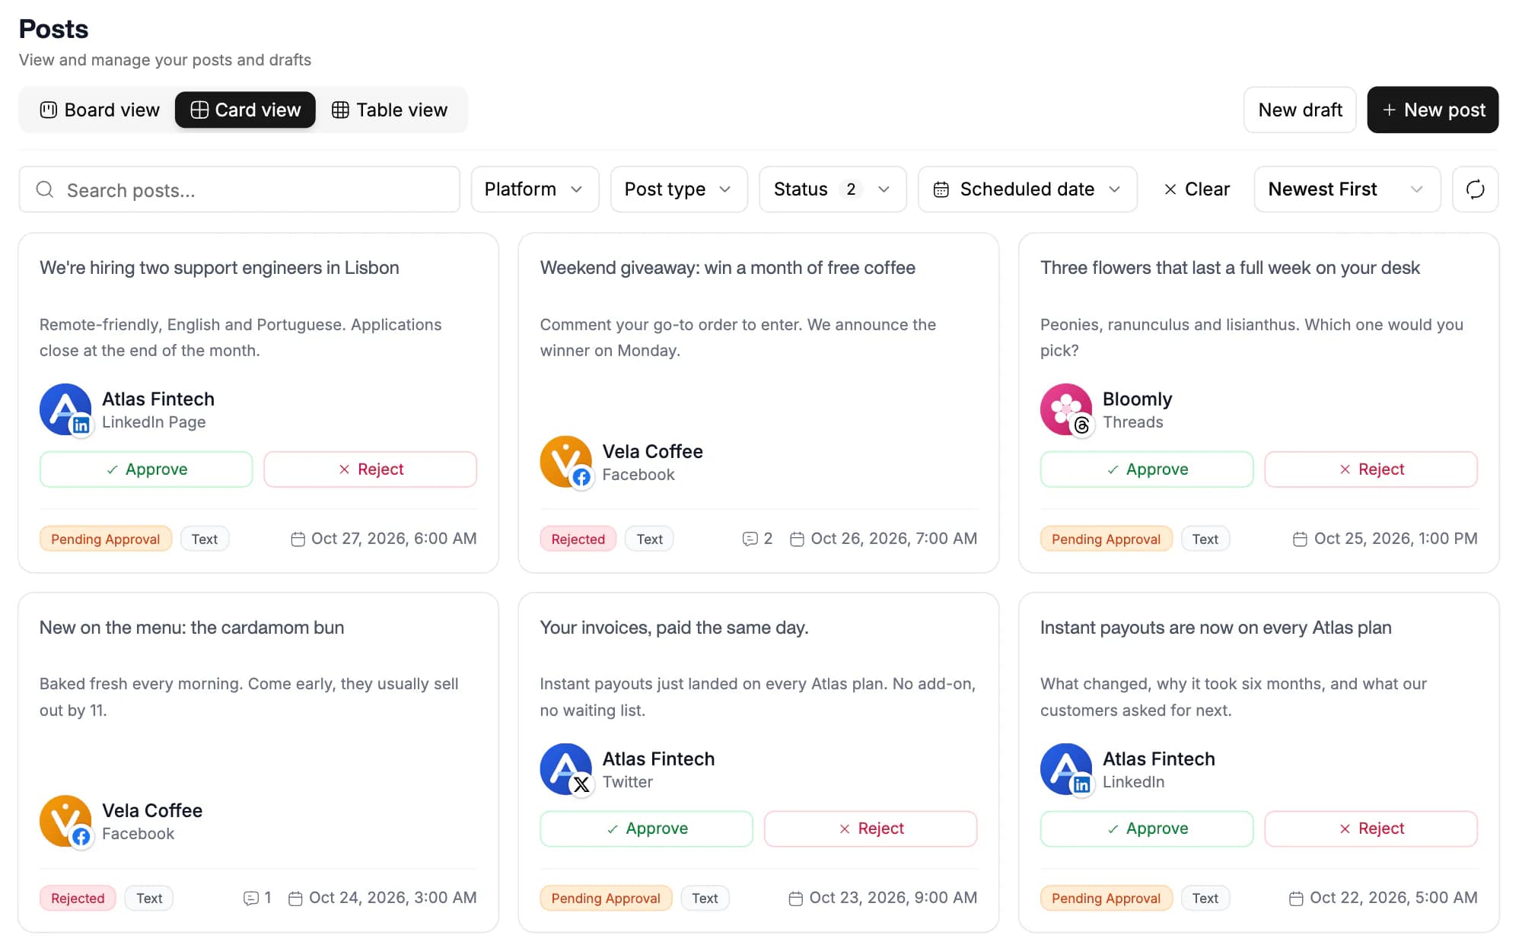Click the Vela Coffee avatar on the cardamom bun card

coord(65,822)
